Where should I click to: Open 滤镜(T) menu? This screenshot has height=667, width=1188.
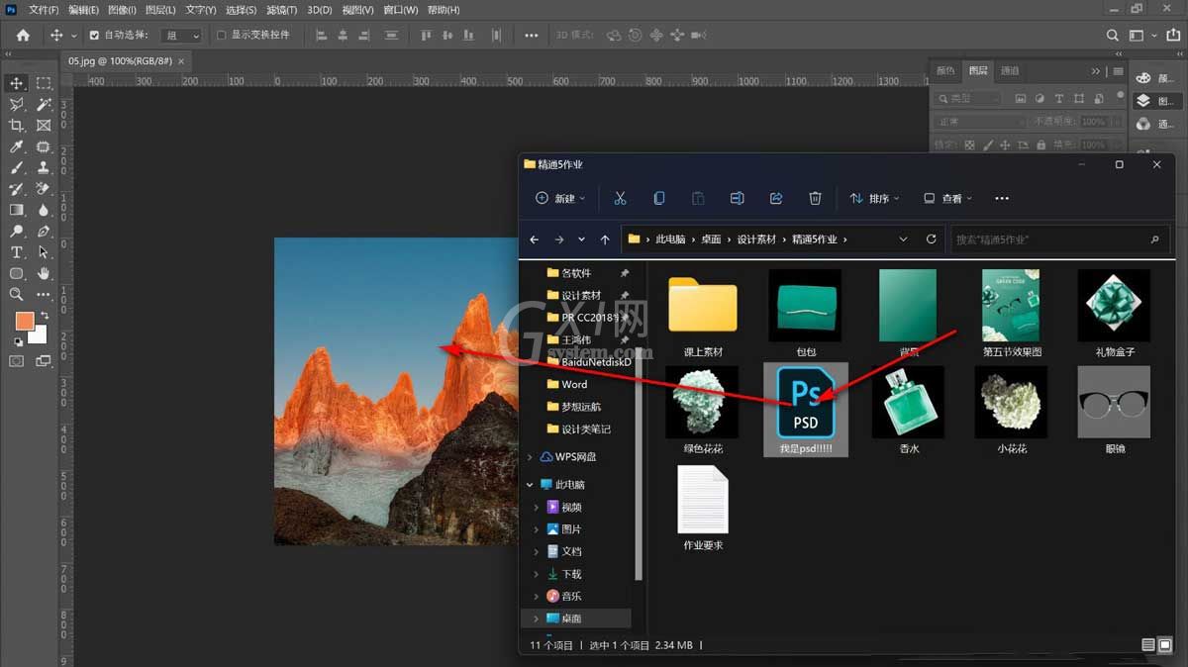click(x=282, y=10)
